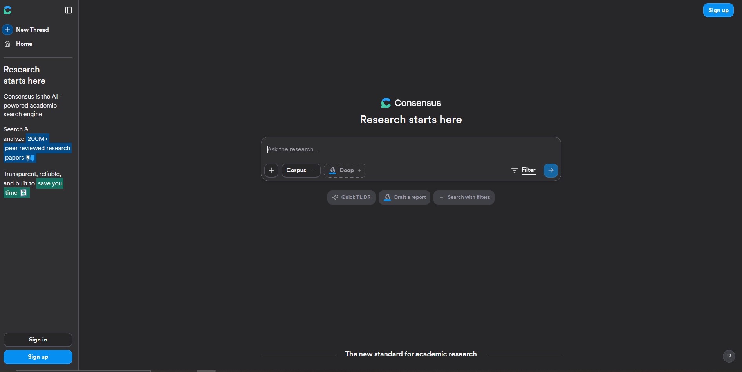
Task: Select the Quick TL;DR suggestion
Action: click(351, 198)
